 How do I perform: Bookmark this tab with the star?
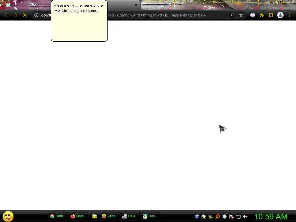click(x=241, y=15)
